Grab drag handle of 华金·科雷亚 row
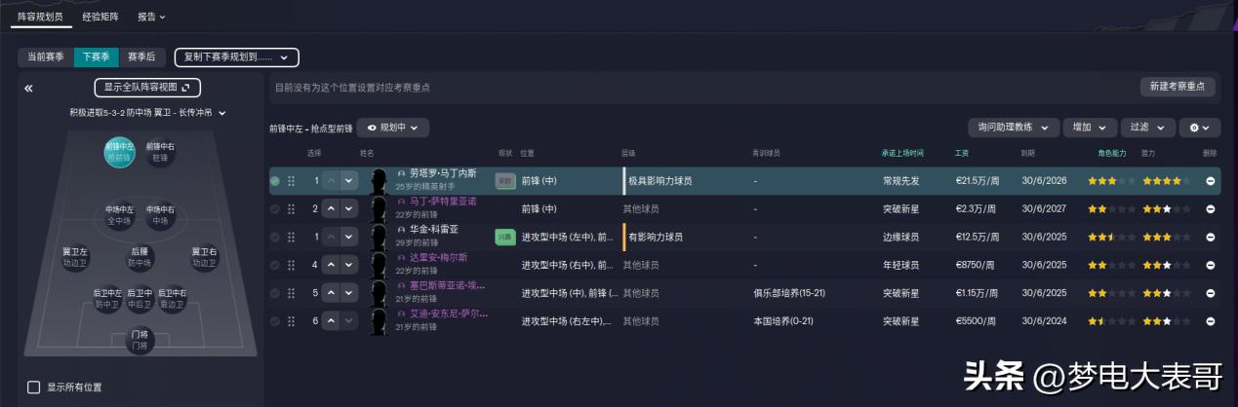1238x407 pixels. [291, 237]
